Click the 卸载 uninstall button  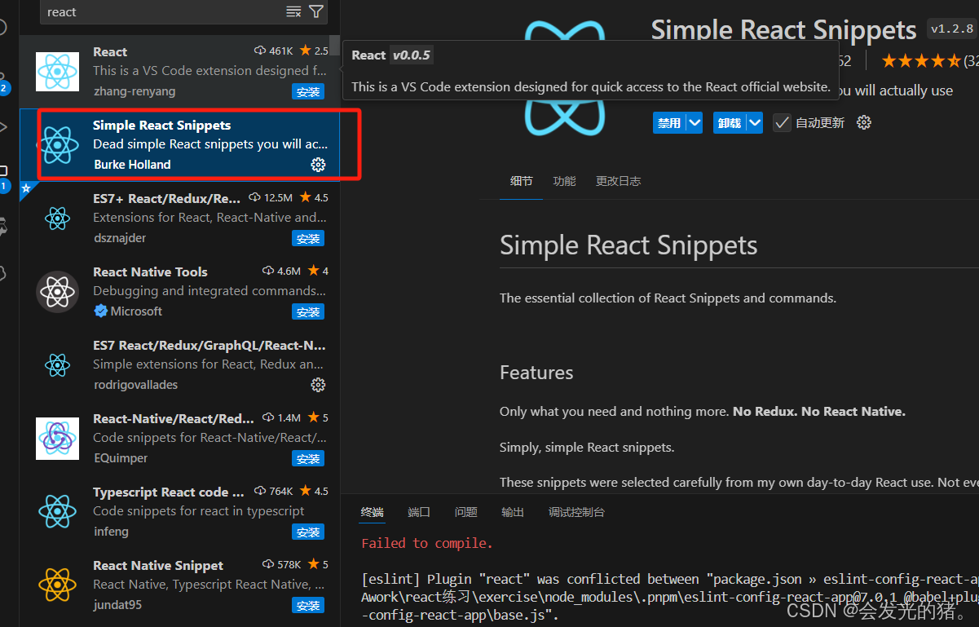coord(730,122)
